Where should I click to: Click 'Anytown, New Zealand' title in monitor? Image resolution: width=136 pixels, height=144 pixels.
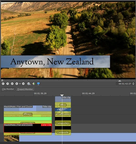[52, 62]
